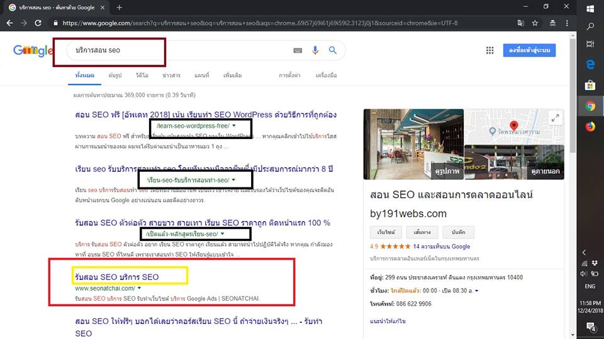
Task: Click the เว็บไซต์ website button
Action: click(x=386, y=232)
